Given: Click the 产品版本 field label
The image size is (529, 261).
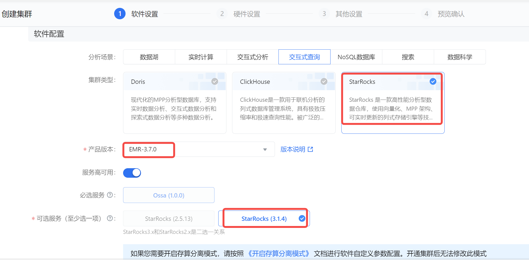Looking at the screenshot, I should [x=102, y=149].
